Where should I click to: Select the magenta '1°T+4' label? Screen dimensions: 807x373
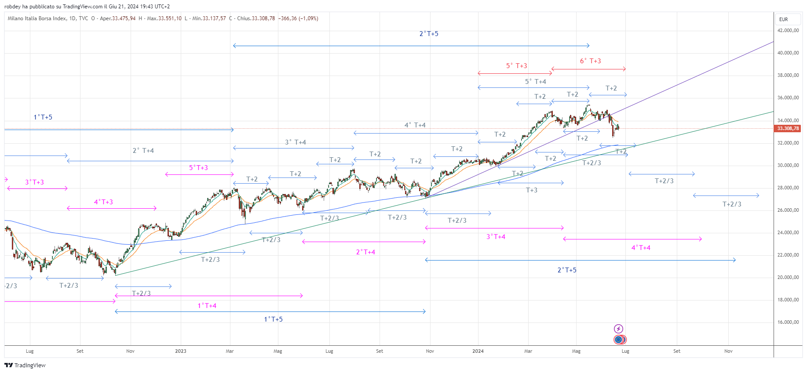click(207, 306)
